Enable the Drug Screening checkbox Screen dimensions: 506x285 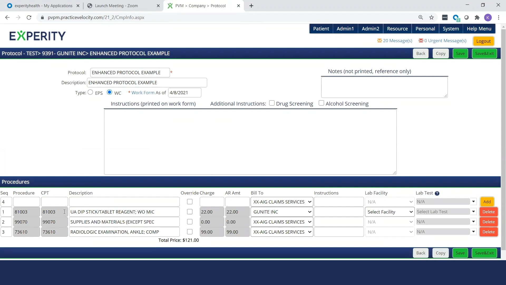coord(272,103)
